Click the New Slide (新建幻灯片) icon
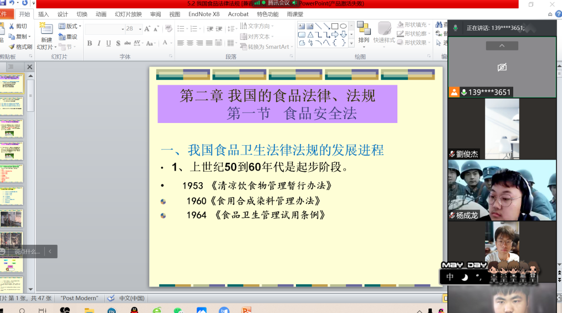562x313 pixels. (x=46, y=29)
